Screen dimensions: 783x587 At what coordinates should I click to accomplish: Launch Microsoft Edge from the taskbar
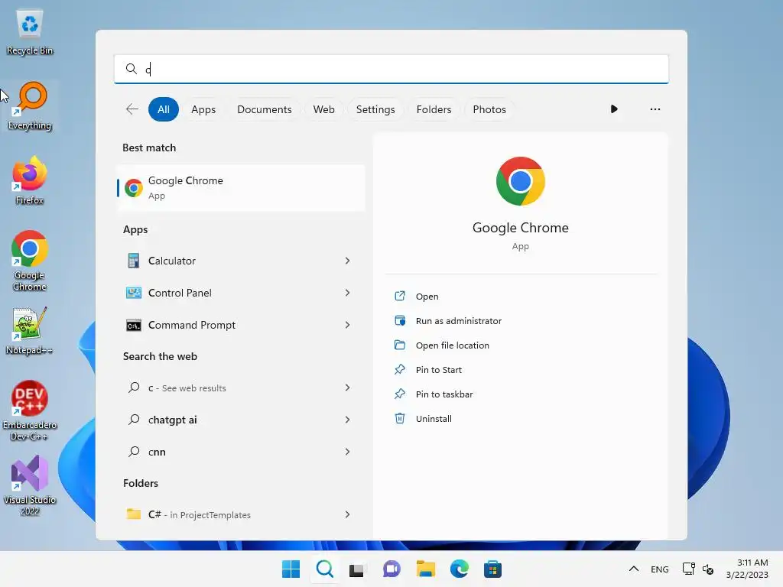[459, 569]
